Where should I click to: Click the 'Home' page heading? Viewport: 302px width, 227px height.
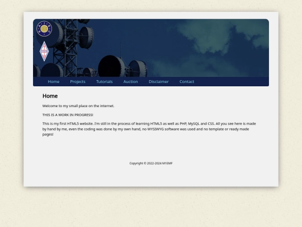(x=50, y=96)
